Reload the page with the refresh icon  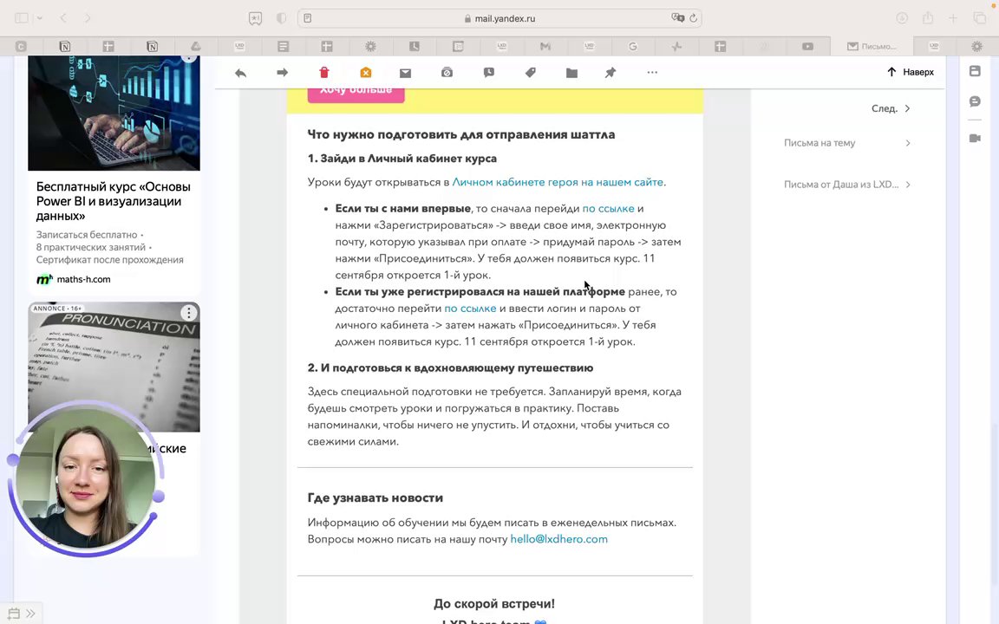(694, 18)
